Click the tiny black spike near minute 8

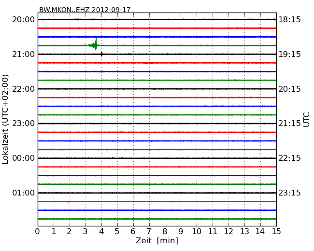168,54
